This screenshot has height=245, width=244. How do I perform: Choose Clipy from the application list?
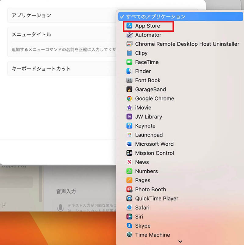pyautogui.click(x=181, y=53)
